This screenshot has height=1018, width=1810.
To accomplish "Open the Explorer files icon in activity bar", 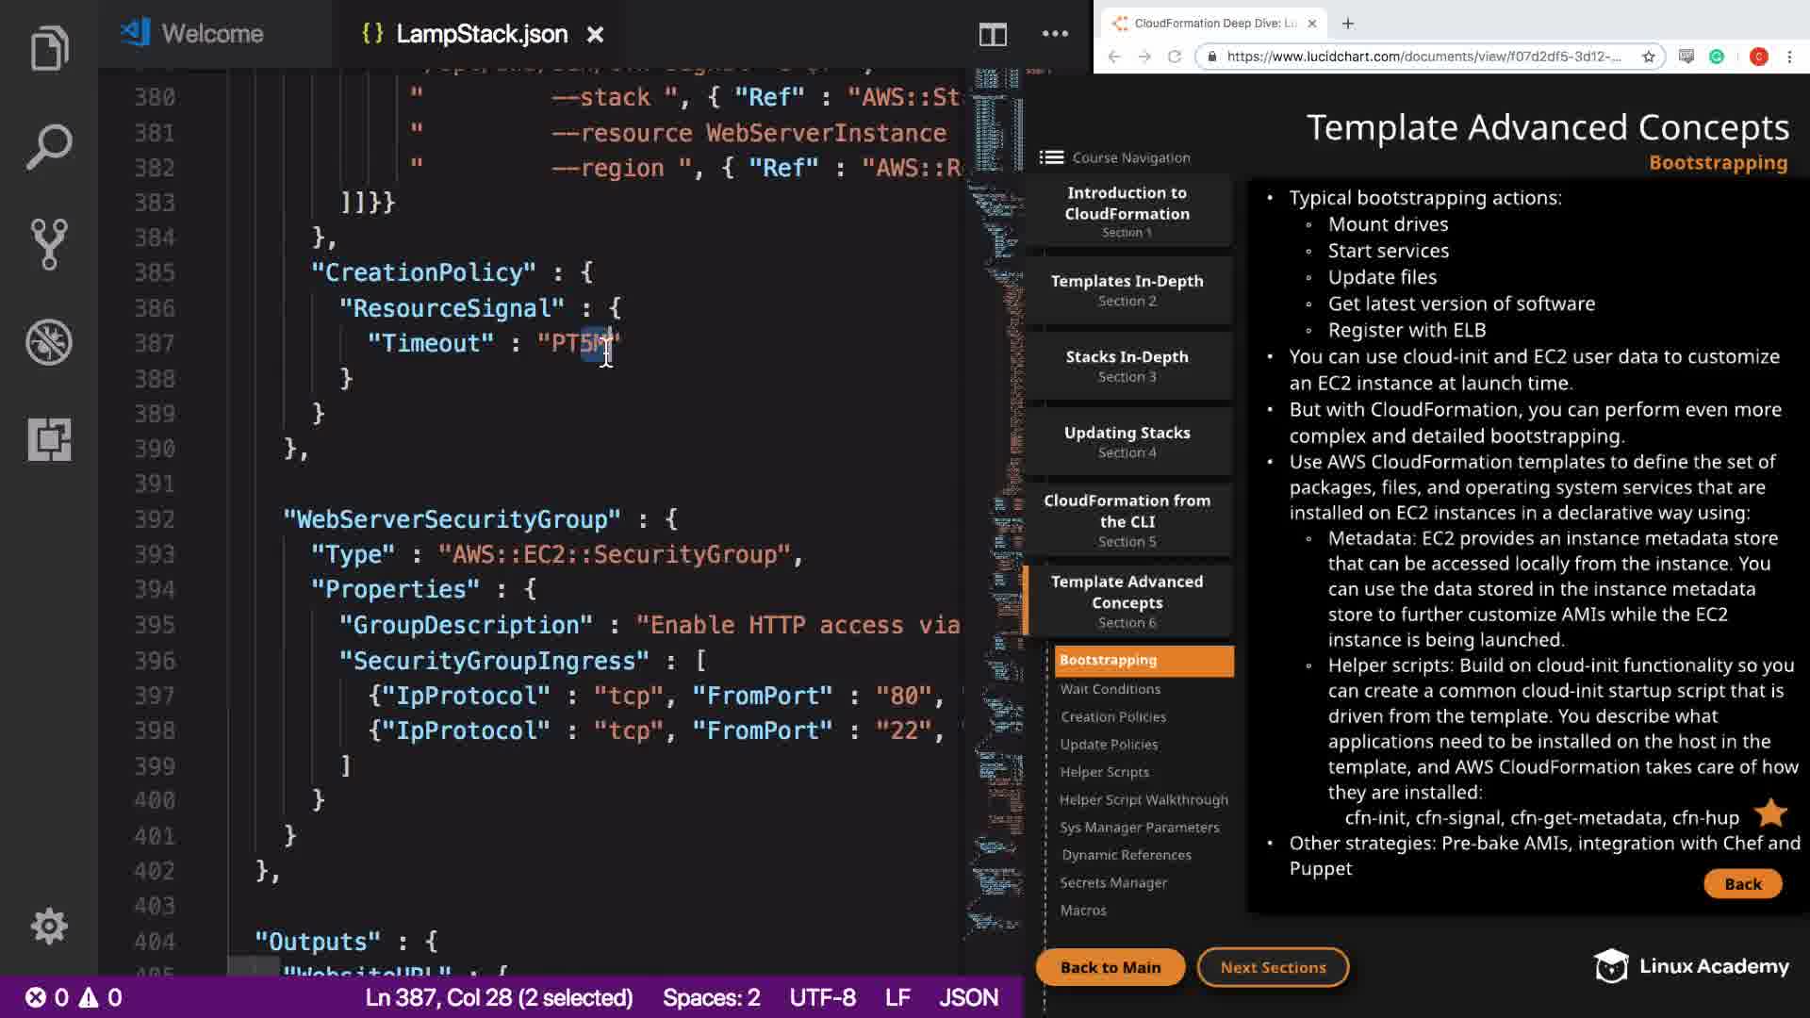I will tap(49, 49).
